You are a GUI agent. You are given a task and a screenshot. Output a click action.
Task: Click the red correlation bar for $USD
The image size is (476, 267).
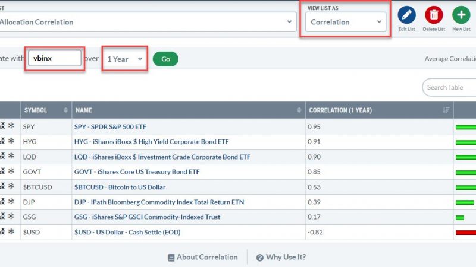coord(466,233)
